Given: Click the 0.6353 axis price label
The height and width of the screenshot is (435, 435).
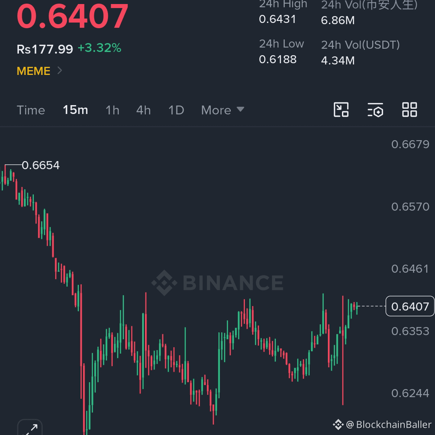Looking at the screenshot, I should (x=410, y=331).
